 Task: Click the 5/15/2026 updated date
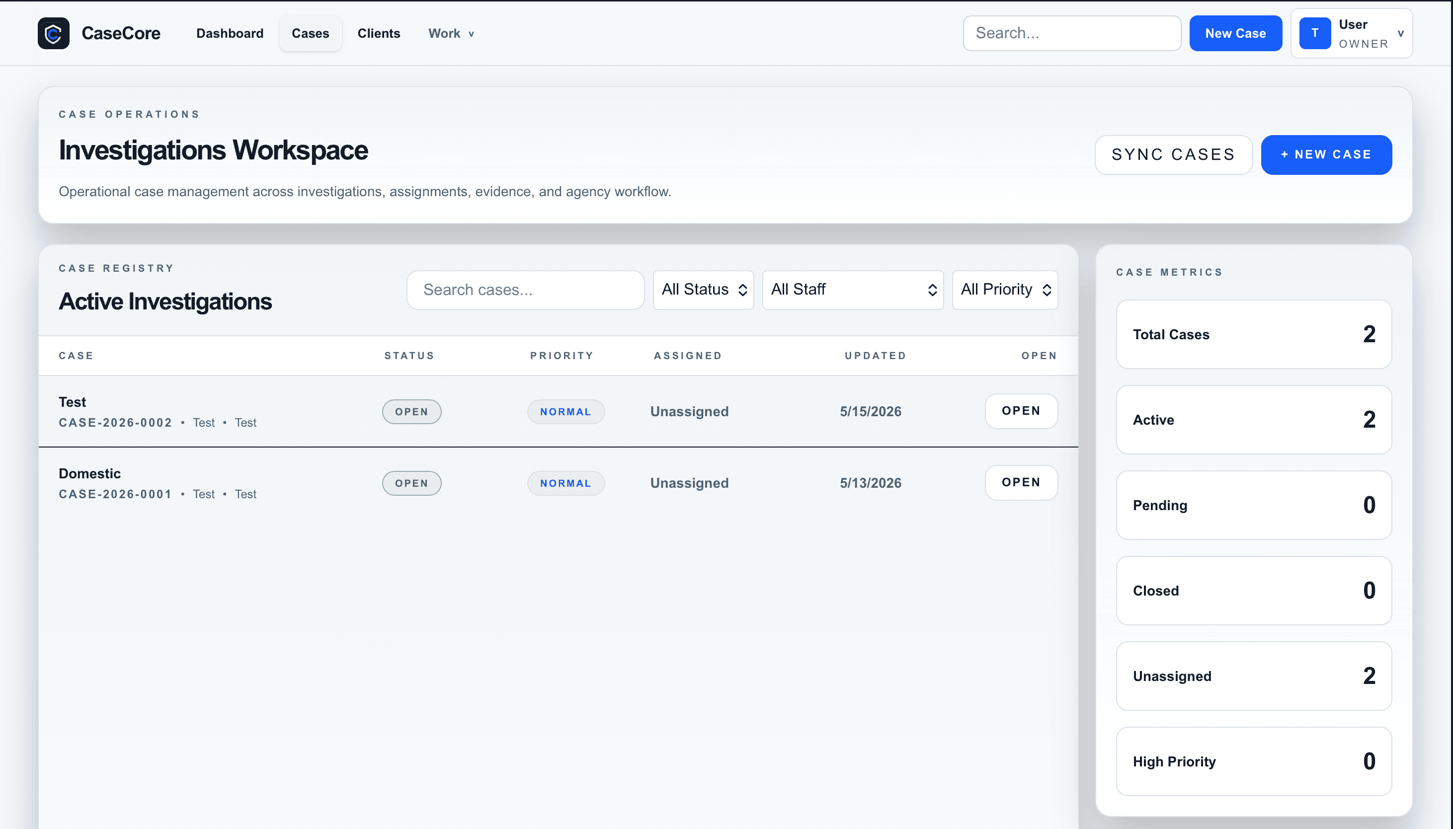coord(870,412)
